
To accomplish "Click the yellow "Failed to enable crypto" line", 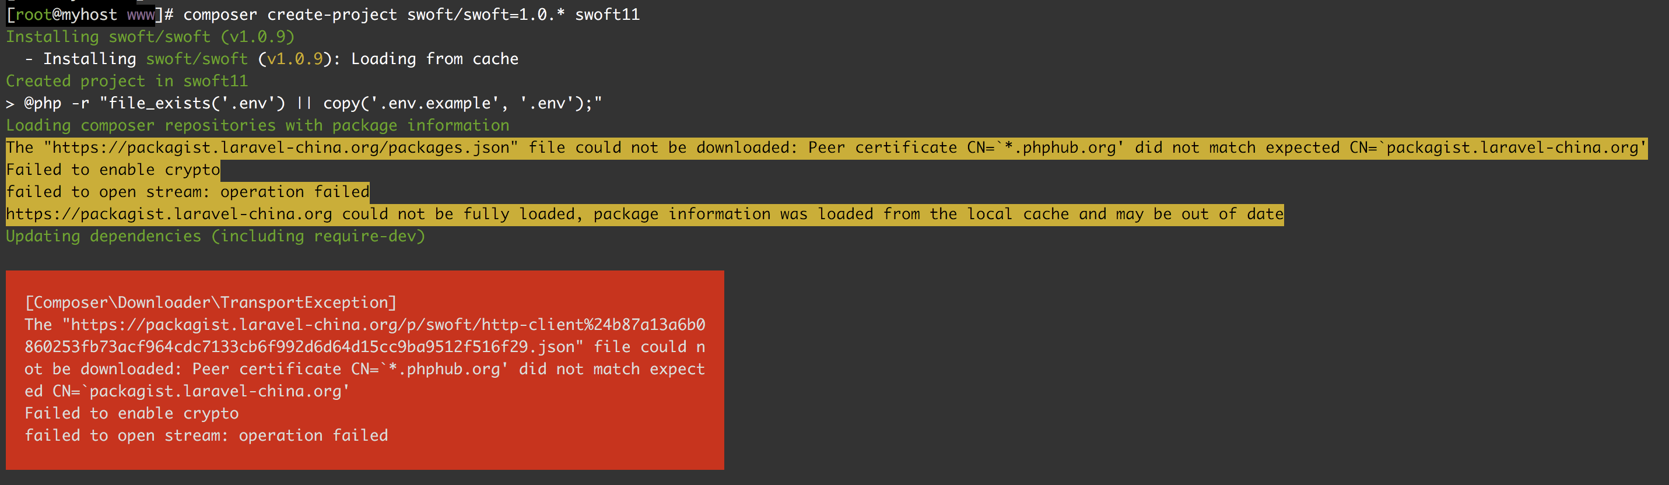I will point(113,170).
